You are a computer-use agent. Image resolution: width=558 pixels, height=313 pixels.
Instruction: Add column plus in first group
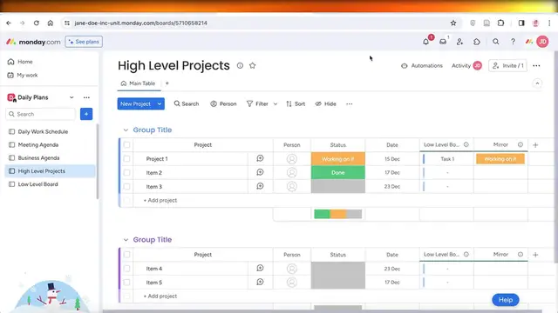(535, 145)
